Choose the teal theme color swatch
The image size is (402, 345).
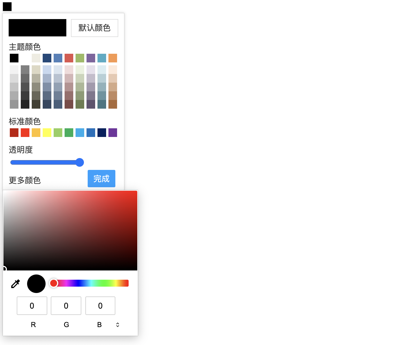[102, 58]
